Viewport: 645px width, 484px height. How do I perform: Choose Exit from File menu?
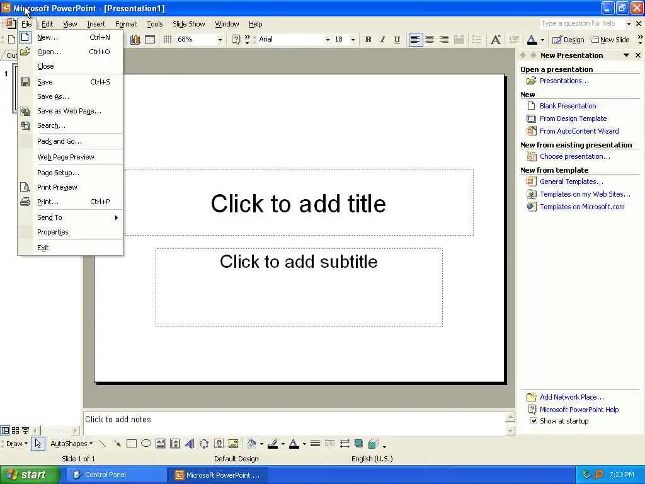pos(71,248)
